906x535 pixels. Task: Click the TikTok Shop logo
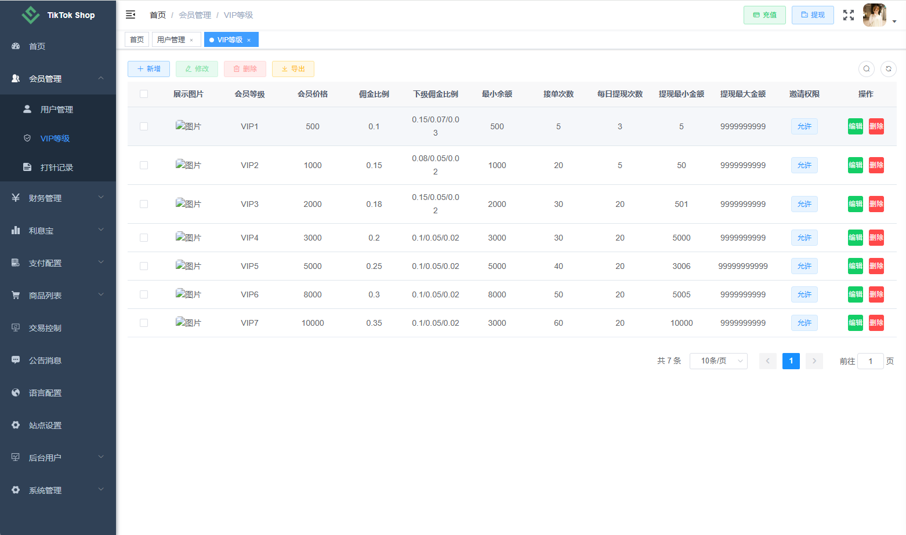tap(58, 15)
